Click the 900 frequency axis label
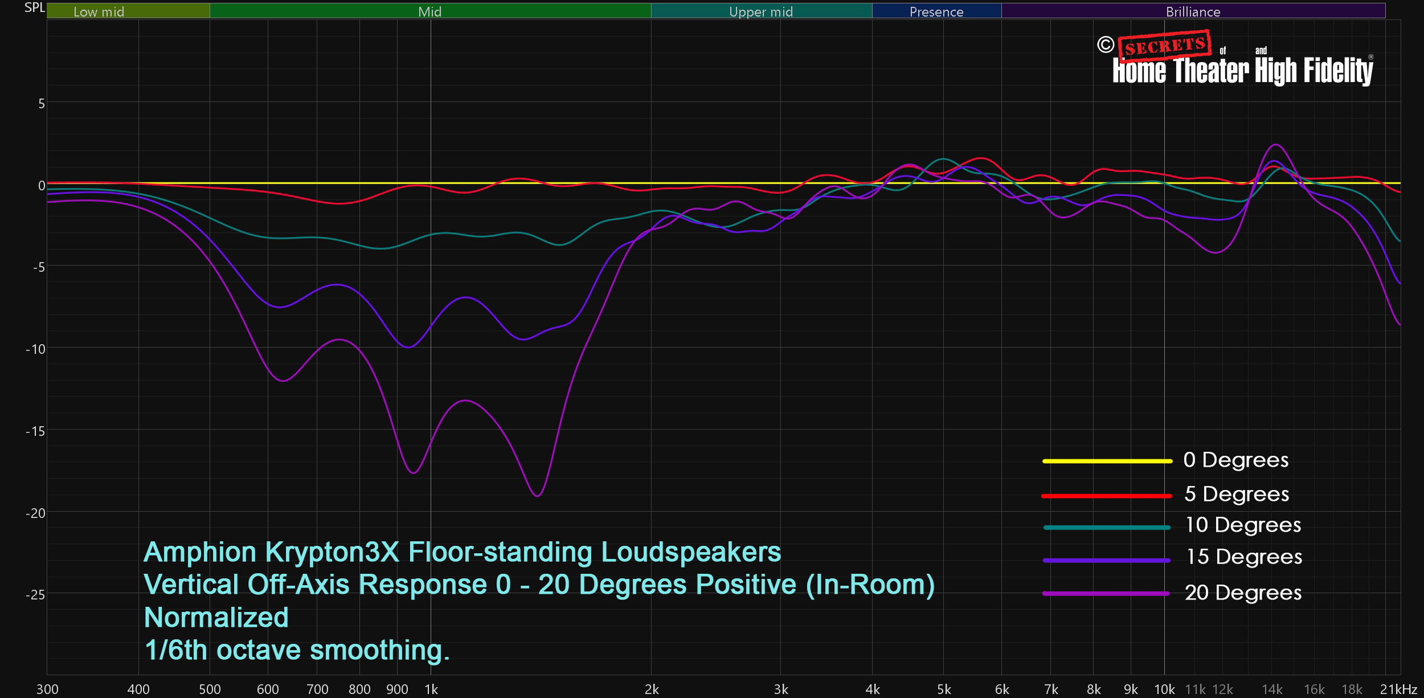Screen dimensions: 1424x698 397,689
